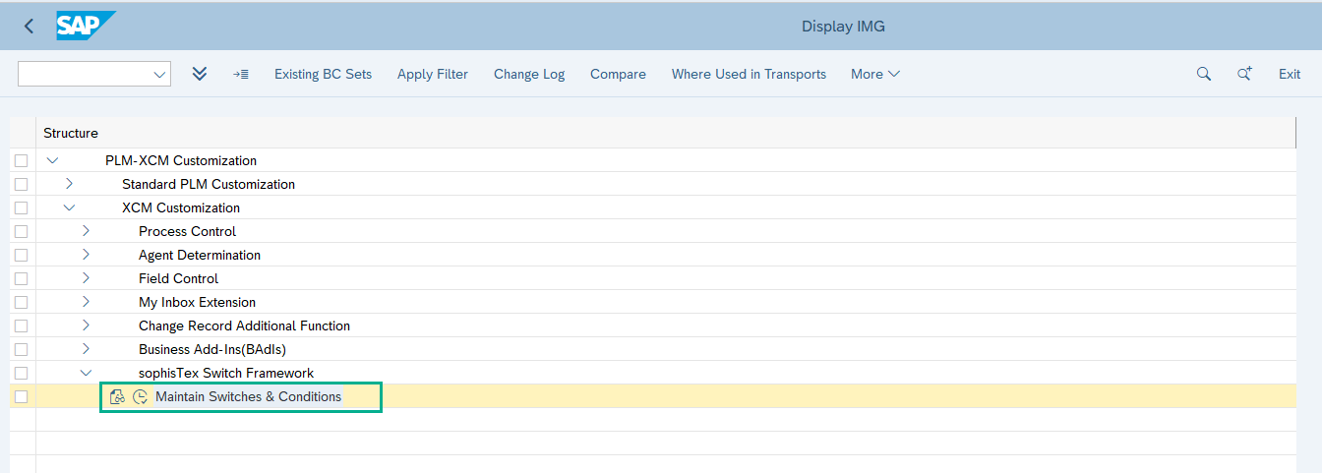The height and width of the screenshot is (473, 1322).
Task: Execute Maintain Switches & Conditions clock icon
Action: 140,397
